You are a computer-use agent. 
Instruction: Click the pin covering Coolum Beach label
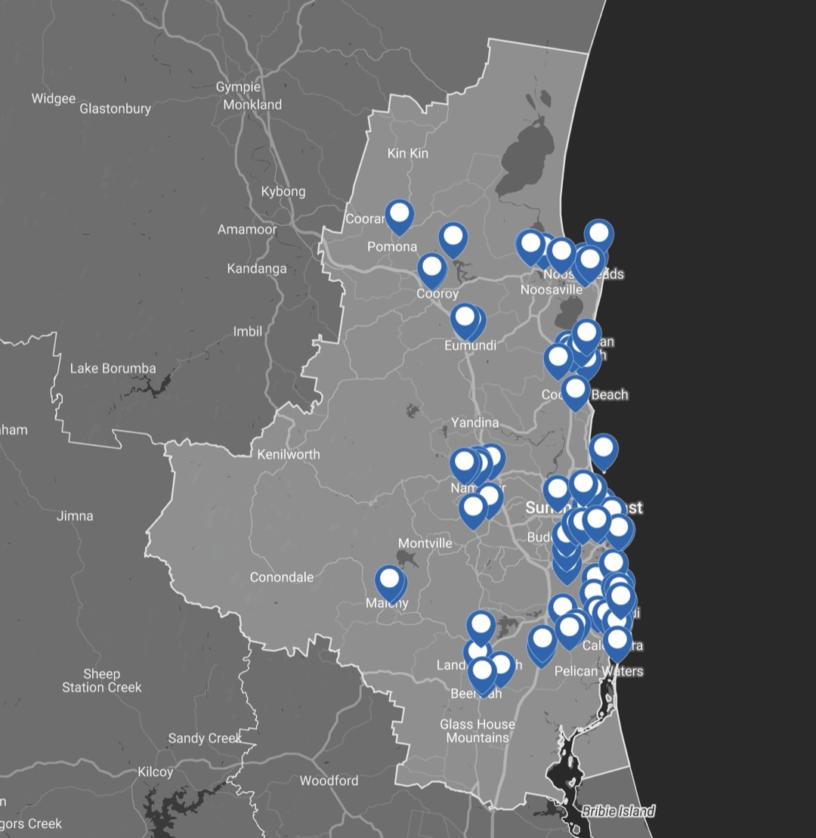click(x=576, y=390)
